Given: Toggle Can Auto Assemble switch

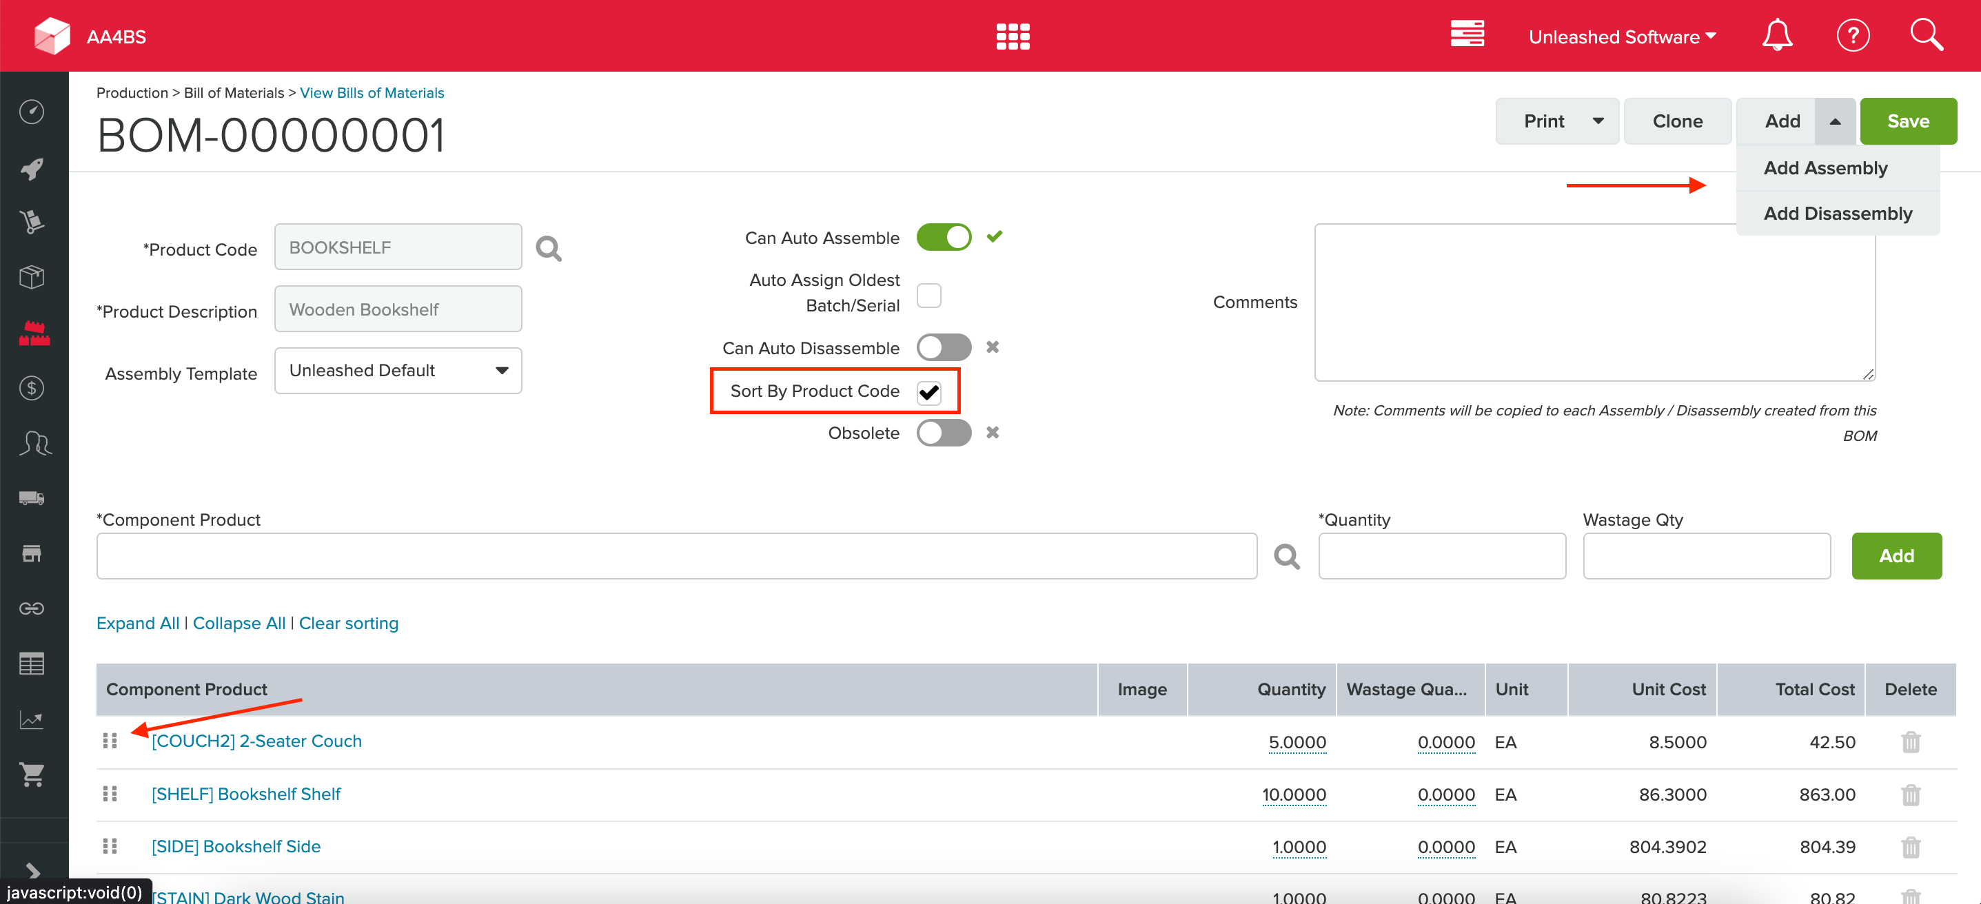Looking at the screenshot, I should point(944,237).
